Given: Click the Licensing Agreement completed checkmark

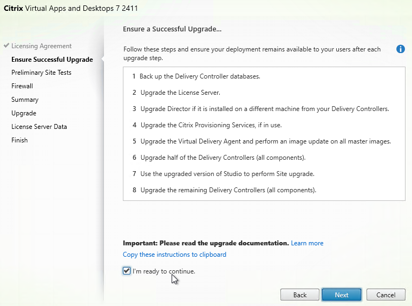Looking at the screenshot, I should tap(6, 46).
